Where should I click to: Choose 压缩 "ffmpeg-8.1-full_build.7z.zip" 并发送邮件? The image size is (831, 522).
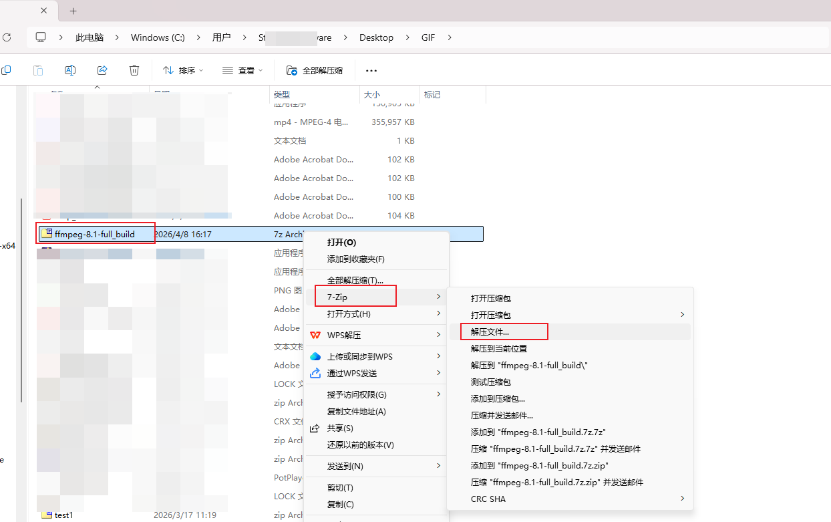pyautogui.click(x=570, y=482)
